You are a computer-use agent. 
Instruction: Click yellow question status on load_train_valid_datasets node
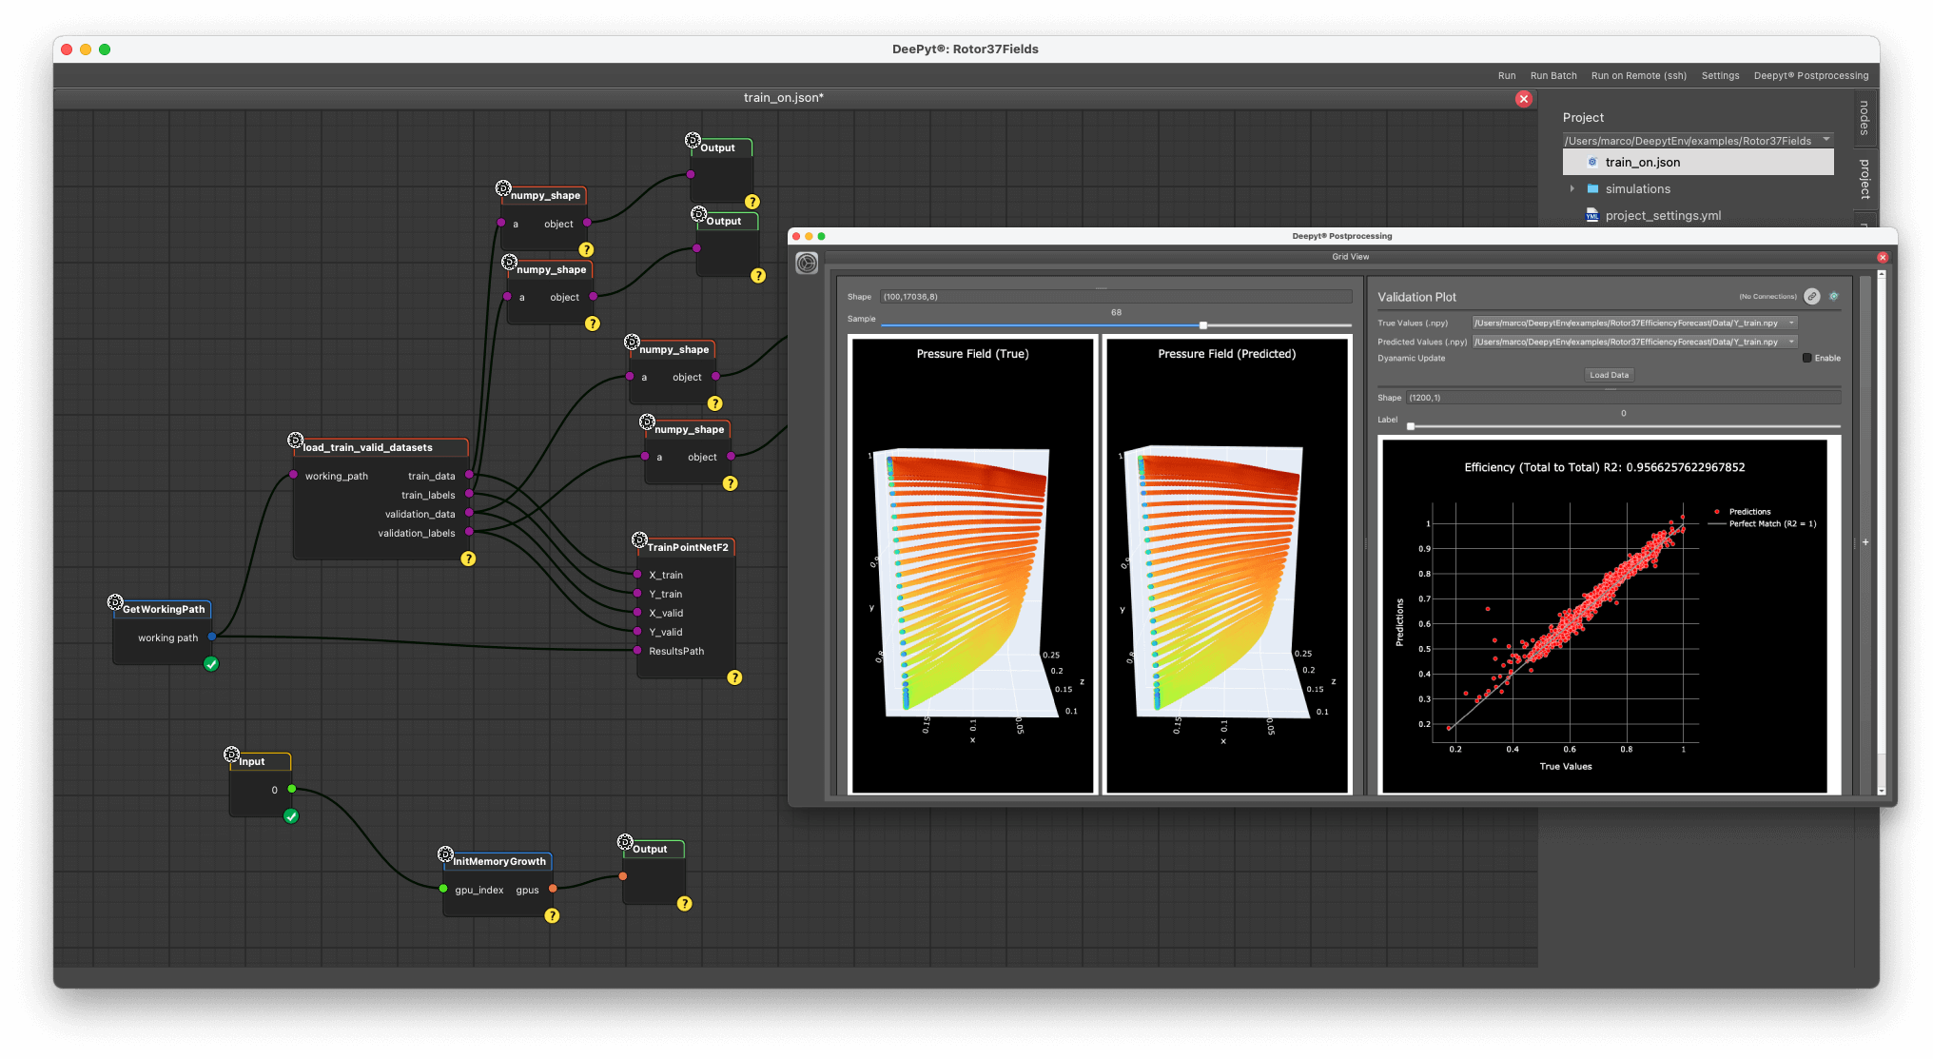[468, 559]
